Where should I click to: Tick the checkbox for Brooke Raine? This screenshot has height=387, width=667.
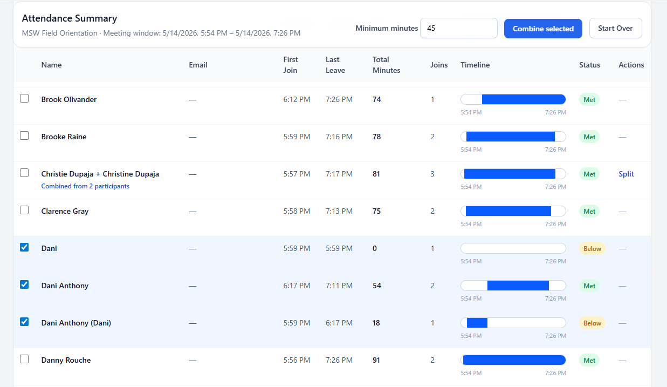24,135
